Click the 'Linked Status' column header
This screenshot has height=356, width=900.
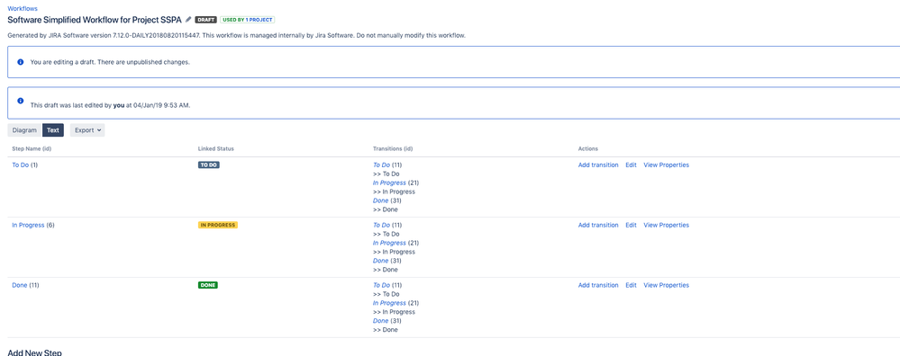click(216, 149)
